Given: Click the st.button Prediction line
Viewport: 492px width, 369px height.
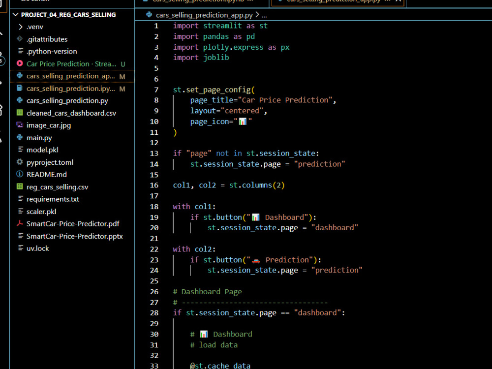Looking at the screenshot, I should 256,260.
